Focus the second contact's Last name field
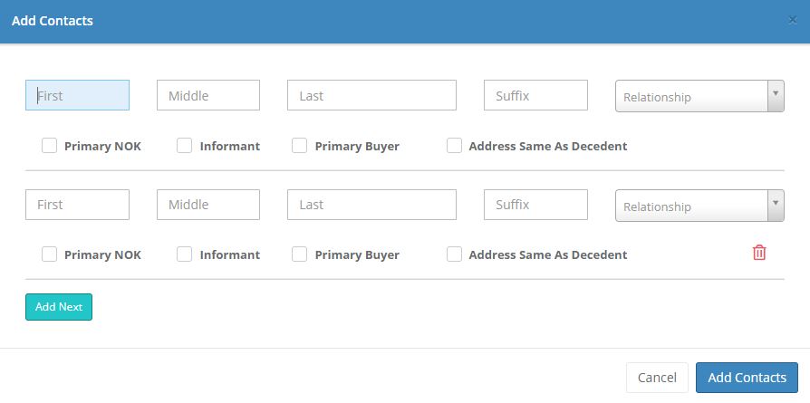Image resolution: width=810 pixels, height=403 pixels. [371, 205]
